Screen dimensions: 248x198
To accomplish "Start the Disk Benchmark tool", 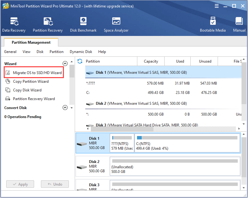I will [x=83, y=24].
